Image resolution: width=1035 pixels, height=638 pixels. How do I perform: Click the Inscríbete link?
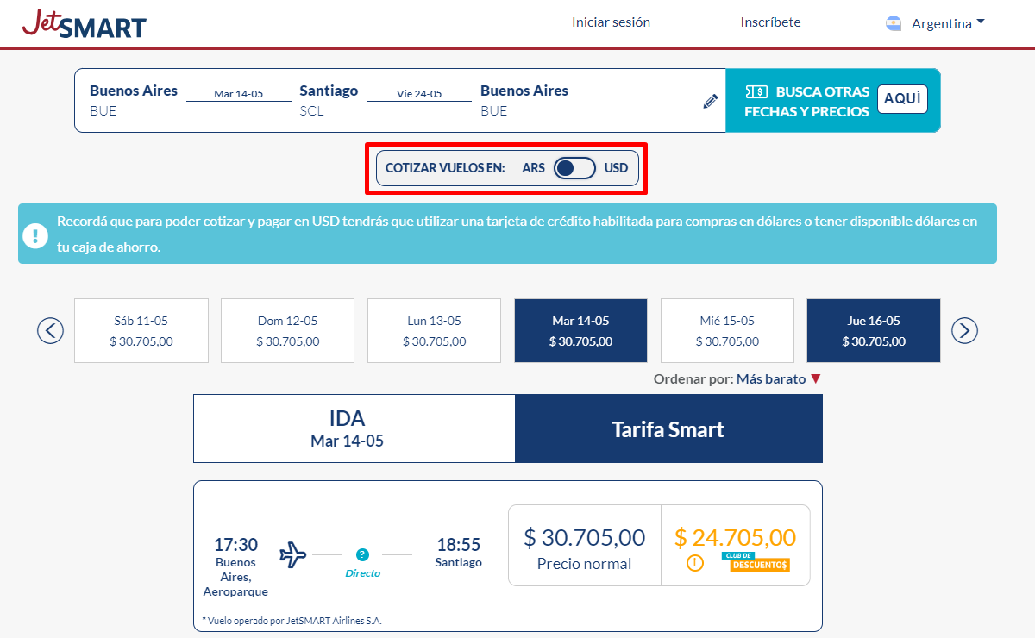(770, 22)
